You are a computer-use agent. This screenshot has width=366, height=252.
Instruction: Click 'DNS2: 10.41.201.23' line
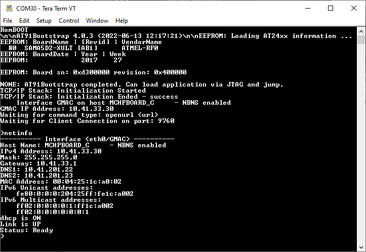click(x=36, y=176)
